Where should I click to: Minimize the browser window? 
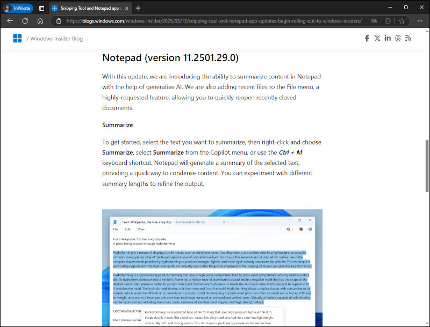point(390,8)
